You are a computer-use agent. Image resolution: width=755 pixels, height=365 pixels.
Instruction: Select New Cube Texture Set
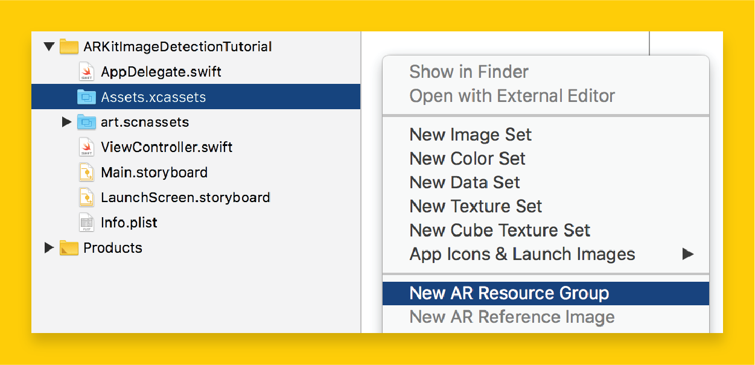coord(500,230)
